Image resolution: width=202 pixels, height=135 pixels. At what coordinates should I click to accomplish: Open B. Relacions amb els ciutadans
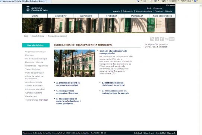[x=113, y=84]
